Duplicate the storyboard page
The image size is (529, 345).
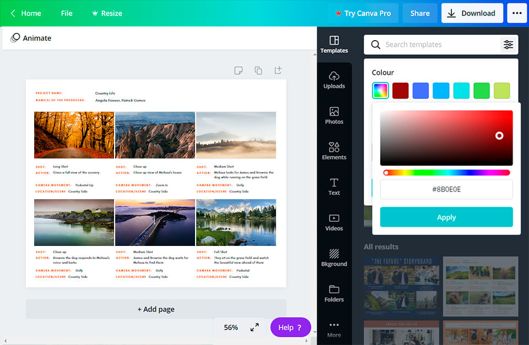pyautogui.click(x=258, y=70)
